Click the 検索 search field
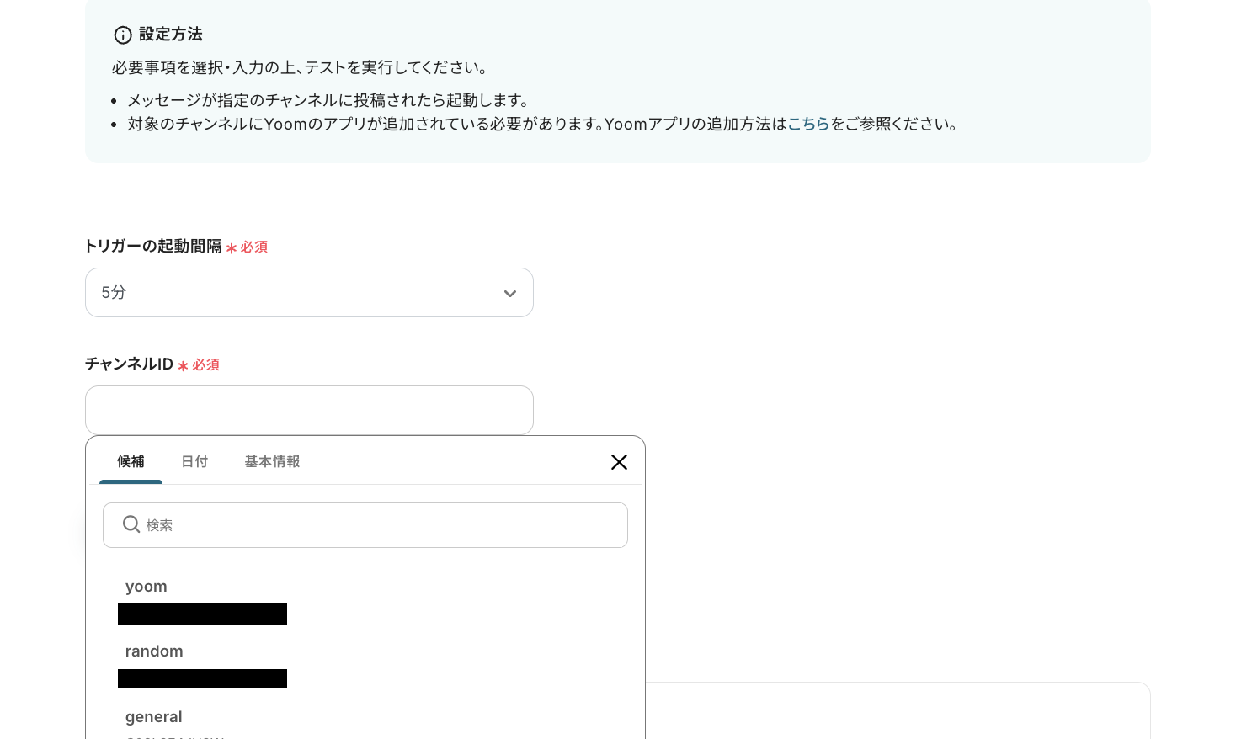This screenshot has height=739, width=1236. (365, 524)
